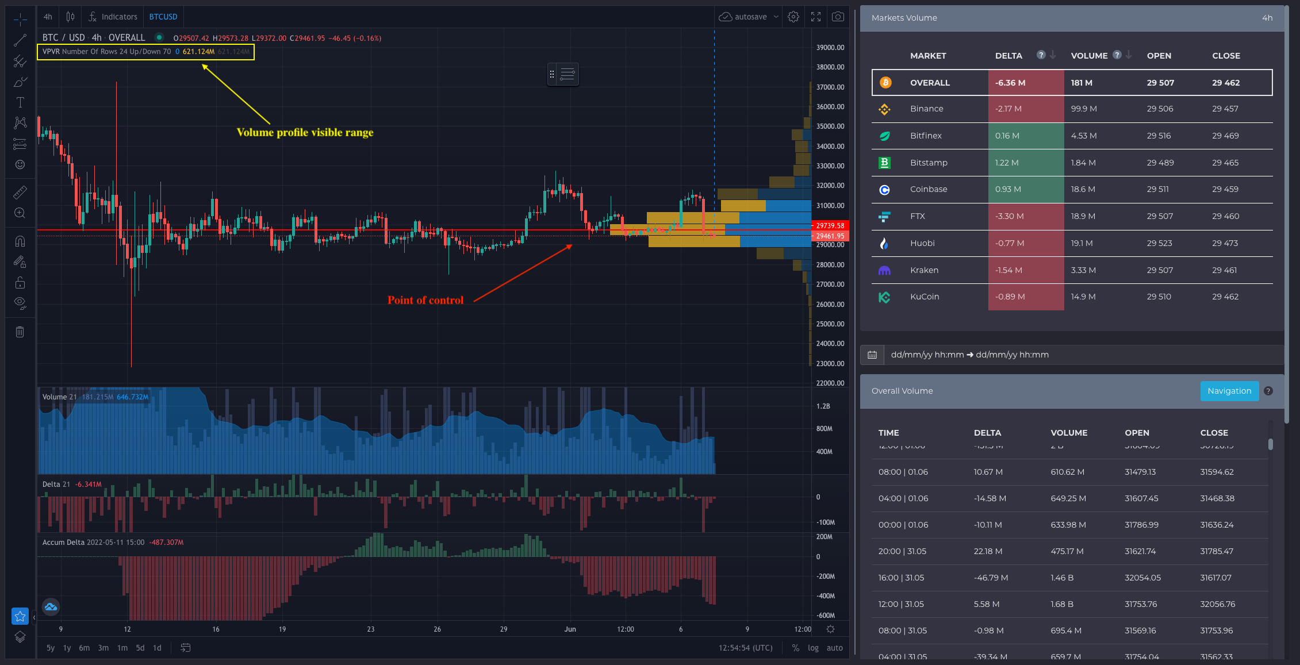The image size is (1300, 665).
Task: Open chart settings gear icon
Action: [793, 17]
